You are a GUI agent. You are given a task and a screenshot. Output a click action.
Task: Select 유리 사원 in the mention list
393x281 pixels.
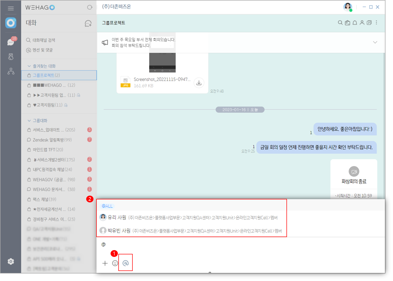click(112, 217)
